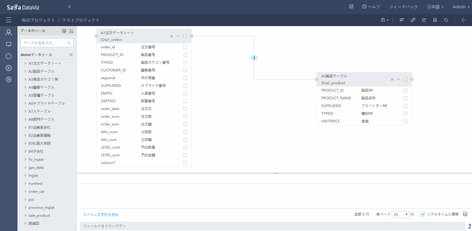Click the export icon at bottom right
Screen dimensions: 472x231
pos(465,214)
